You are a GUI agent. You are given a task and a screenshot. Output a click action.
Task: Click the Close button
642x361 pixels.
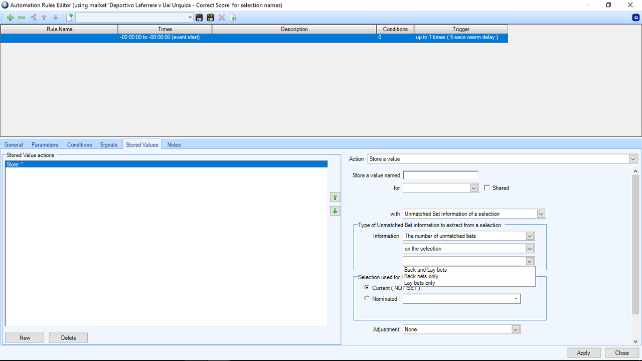(622, 353)
